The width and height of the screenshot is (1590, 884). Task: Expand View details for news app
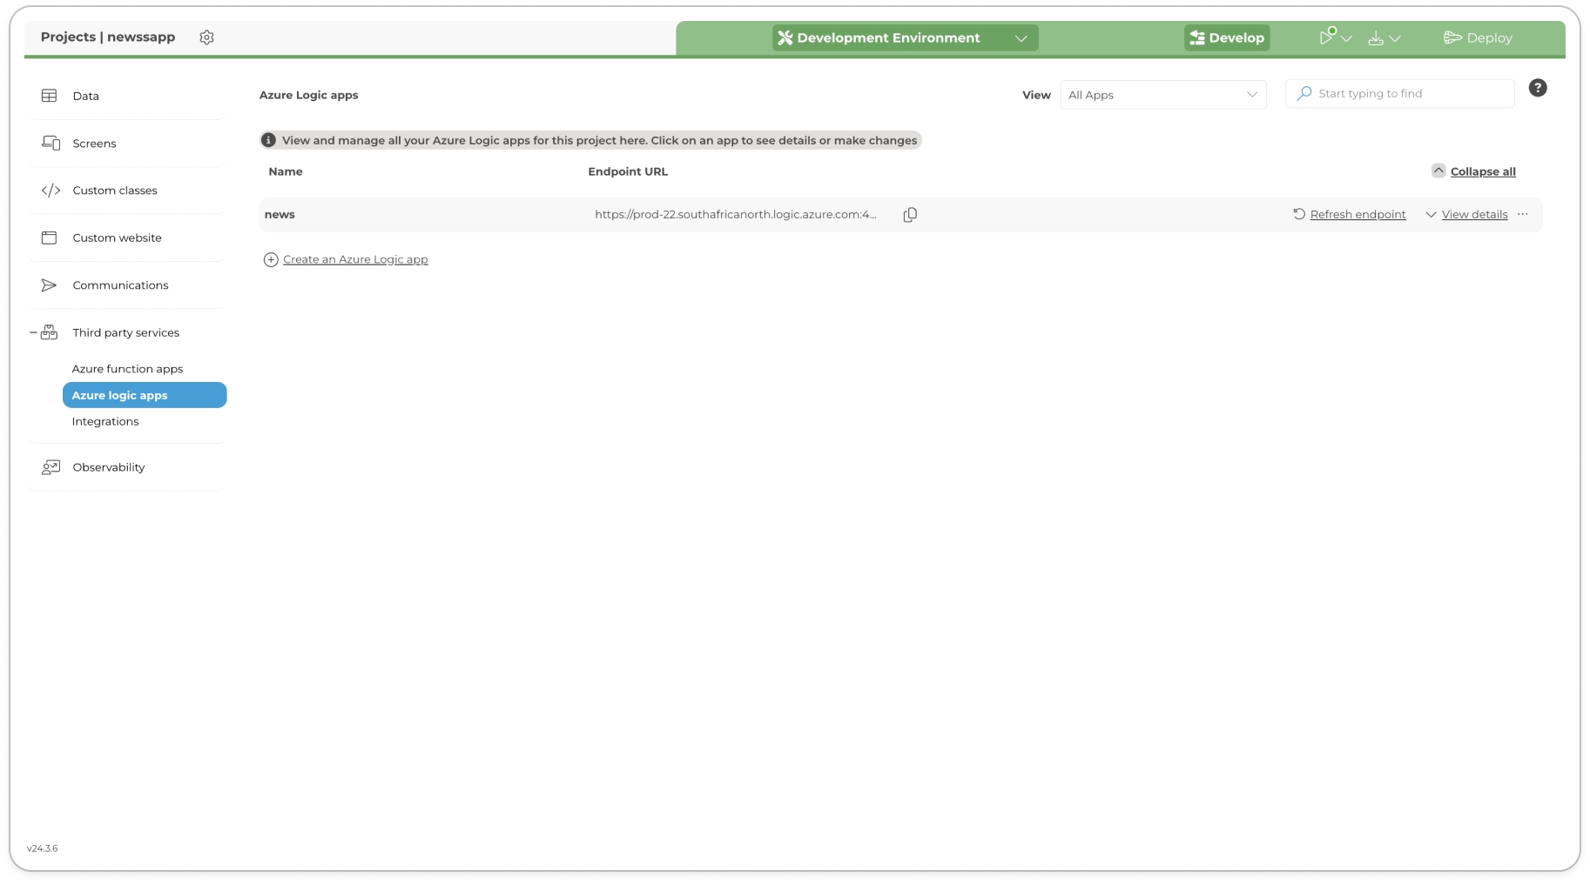pyautogui.click(x=1473, y=215)
